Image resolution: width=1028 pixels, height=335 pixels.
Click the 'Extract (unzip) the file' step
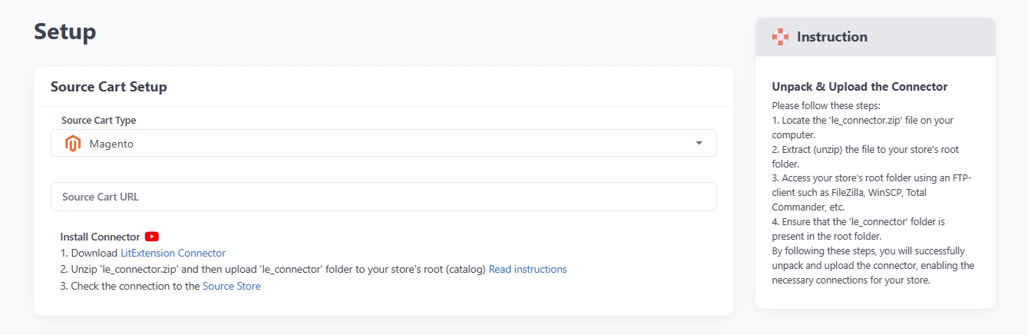tap(865, 156)
